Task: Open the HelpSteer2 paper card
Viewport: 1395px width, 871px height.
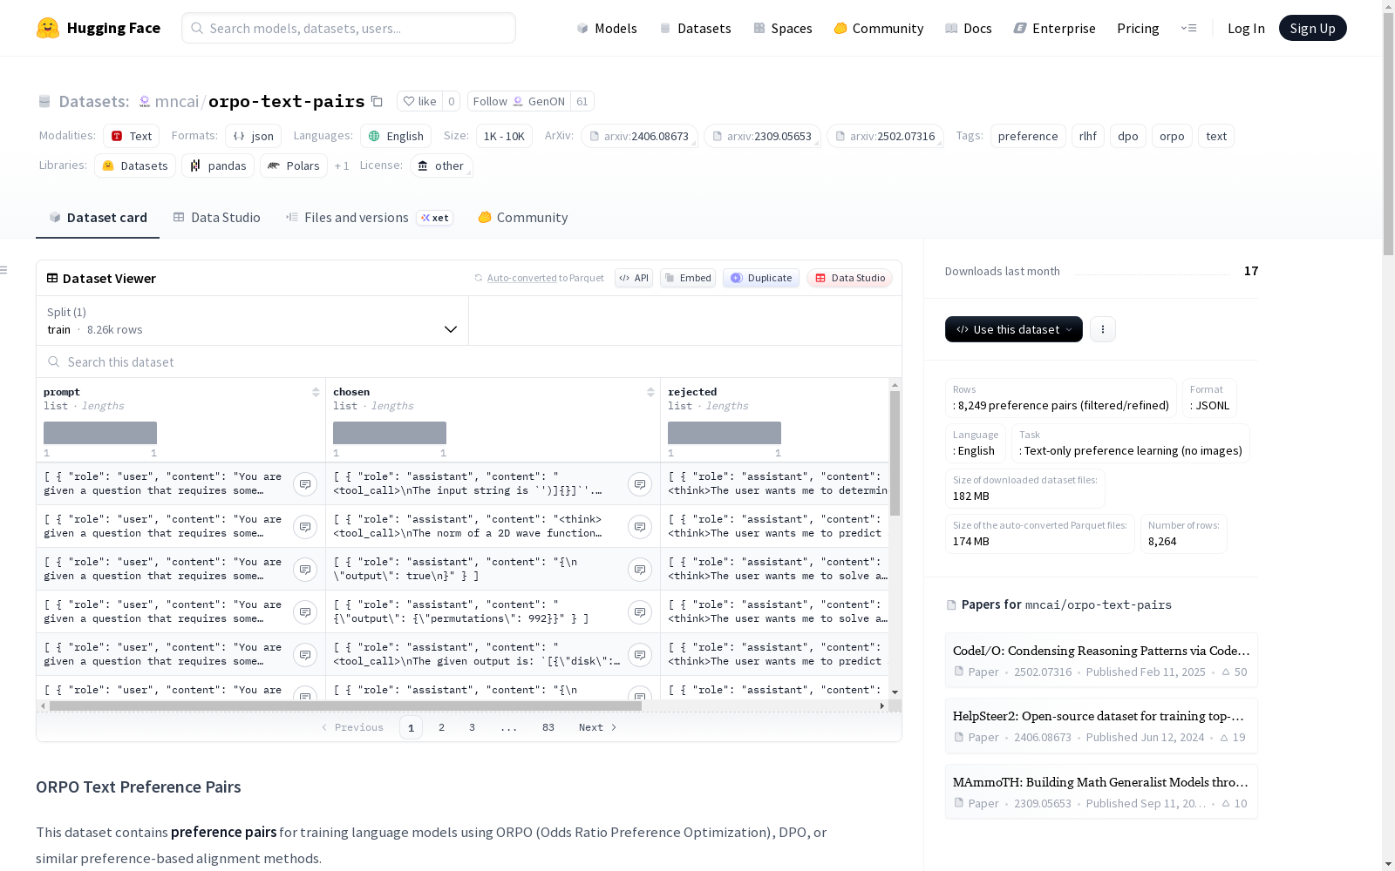Action: [x=1101, y=726]
